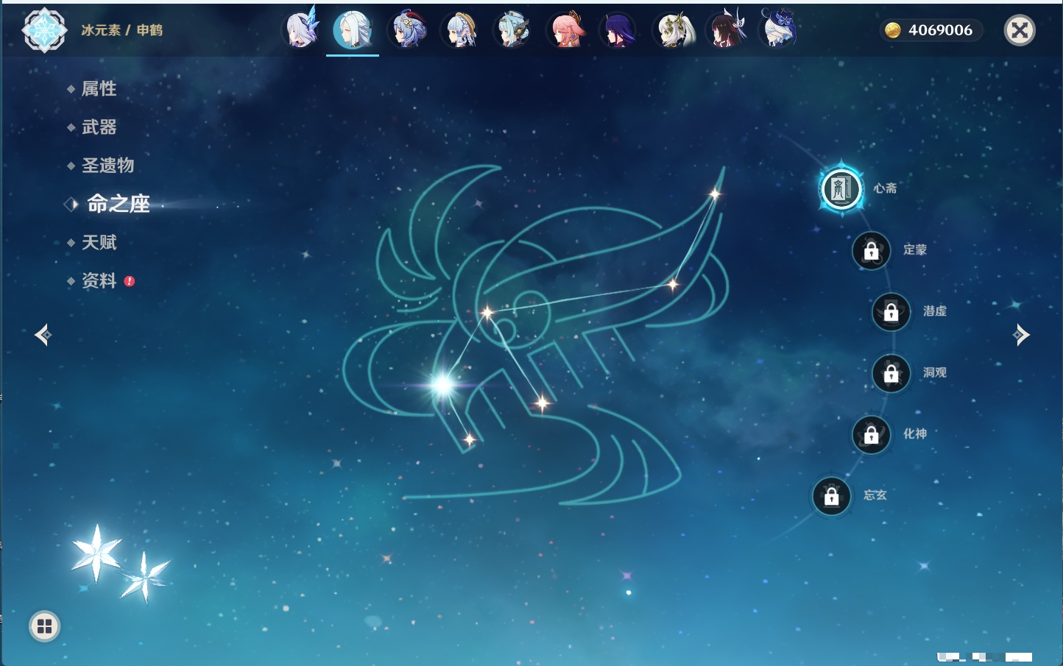Select the character with blue top hat

click(x=779, y=29)
